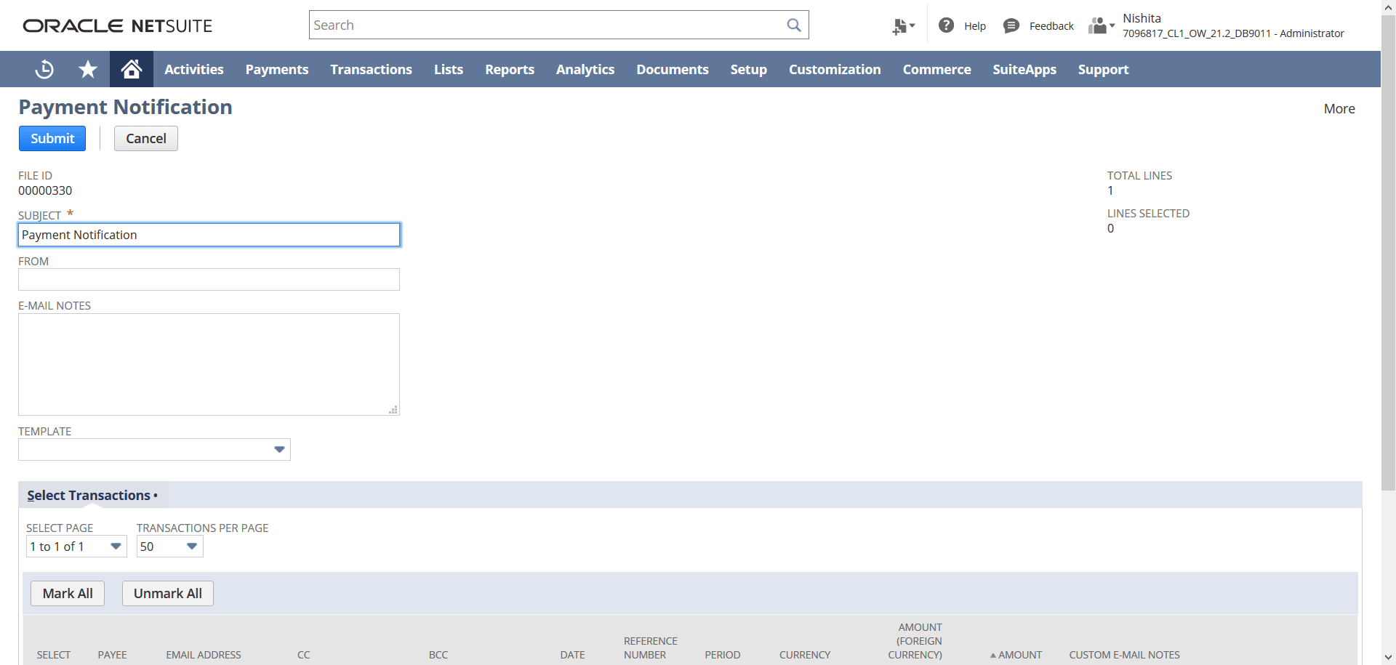Open the Create New plus icon menu
Viewport: 1396px width, 665px height.
(904, 26)
